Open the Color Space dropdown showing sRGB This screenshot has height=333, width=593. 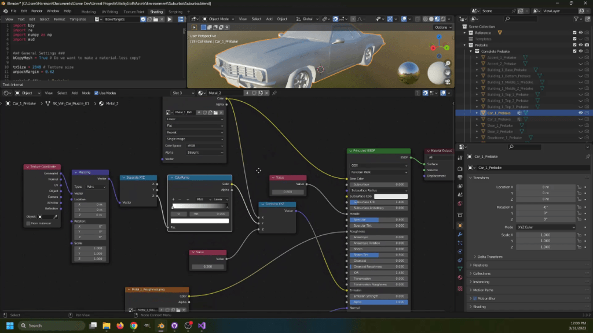point(204,146)
